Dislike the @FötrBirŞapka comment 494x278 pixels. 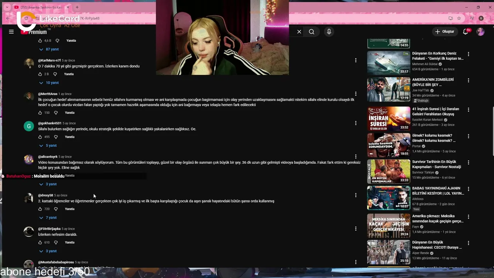[x=56, y=242]
